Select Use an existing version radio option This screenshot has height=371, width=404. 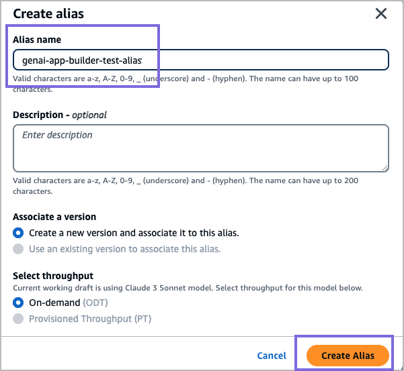coord(18,249)
